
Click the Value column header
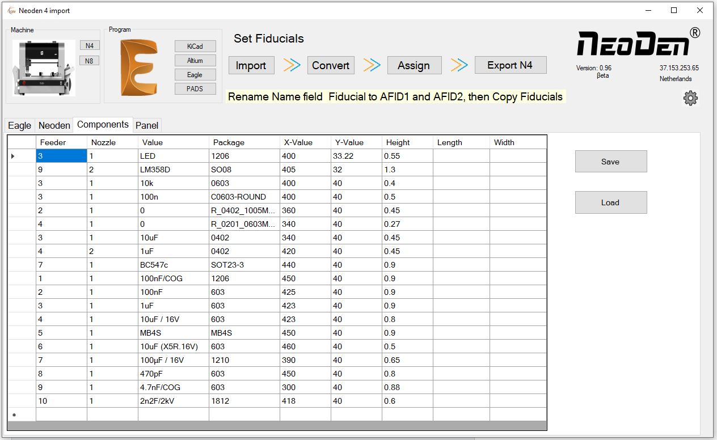click(x=174, y=142)
